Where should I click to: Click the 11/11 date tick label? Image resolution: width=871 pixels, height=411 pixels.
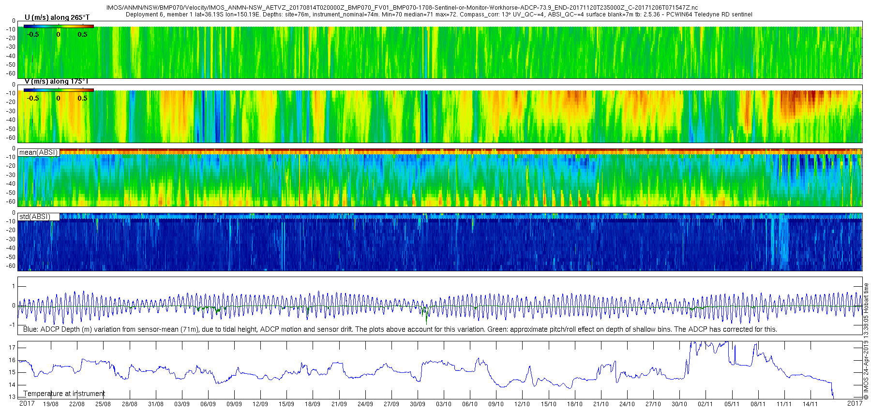point(784,404)
